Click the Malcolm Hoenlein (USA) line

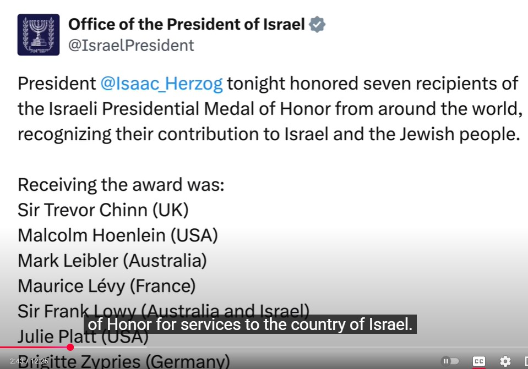click(x=117, y=235)
